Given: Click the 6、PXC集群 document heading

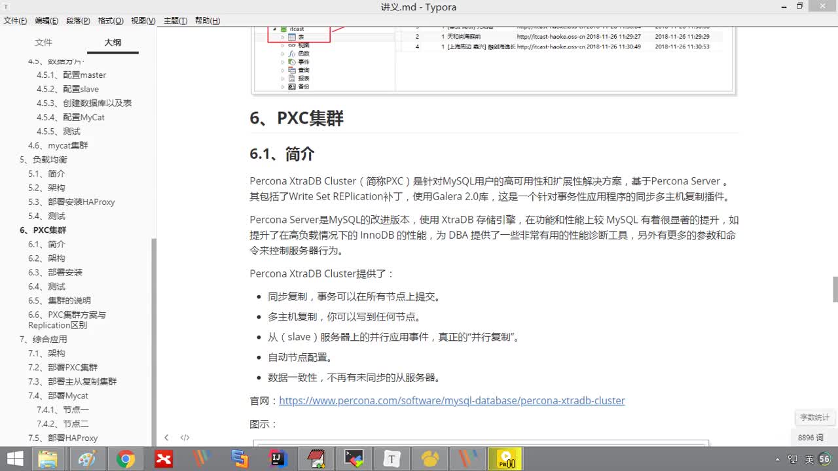Looking at the screenshot, I should coord(297,118).
